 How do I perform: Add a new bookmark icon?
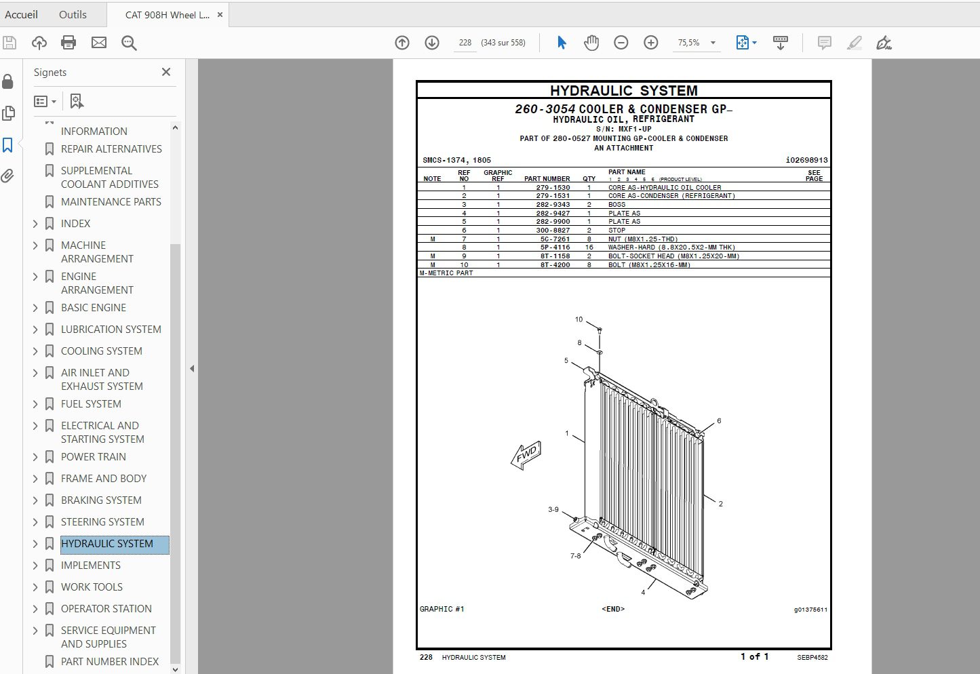(x=77, y=101)
